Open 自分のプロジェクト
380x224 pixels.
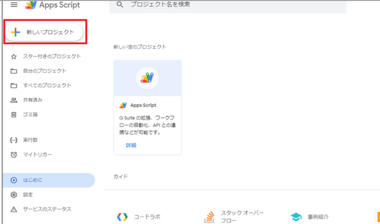tap(45, 71)
